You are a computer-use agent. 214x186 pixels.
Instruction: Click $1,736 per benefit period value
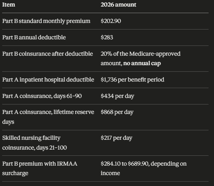tap(132, 80)
